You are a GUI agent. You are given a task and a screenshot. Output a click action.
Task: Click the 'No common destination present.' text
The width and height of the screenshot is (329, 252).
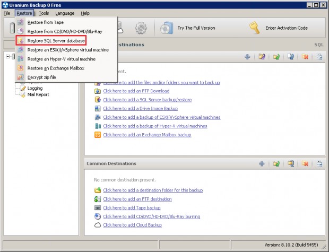[x=125, y=180]
